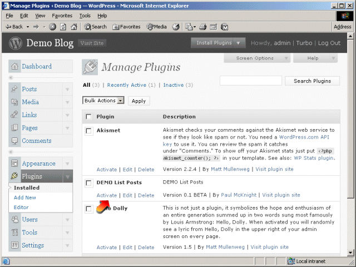Click Visit Site button

coord(92,43)
